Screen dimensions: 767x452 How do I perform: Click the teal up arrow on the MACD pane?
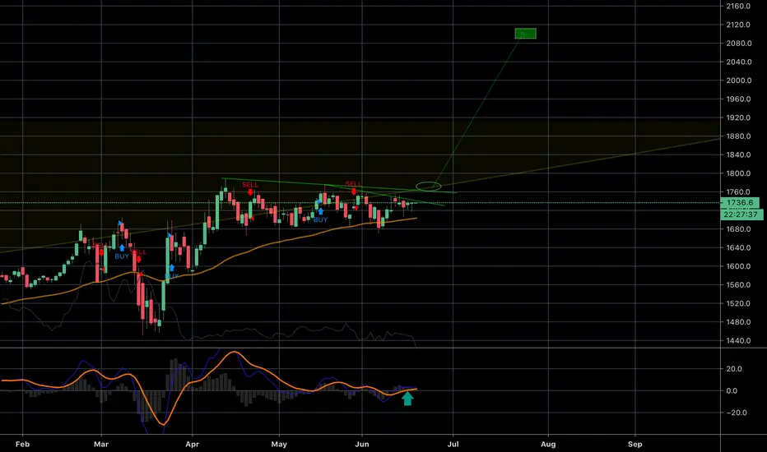[407, 399]
